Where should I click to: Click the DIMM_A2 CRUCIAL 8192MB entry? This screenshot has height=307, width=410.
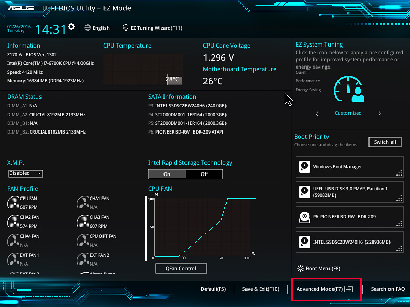click(46, 114)
